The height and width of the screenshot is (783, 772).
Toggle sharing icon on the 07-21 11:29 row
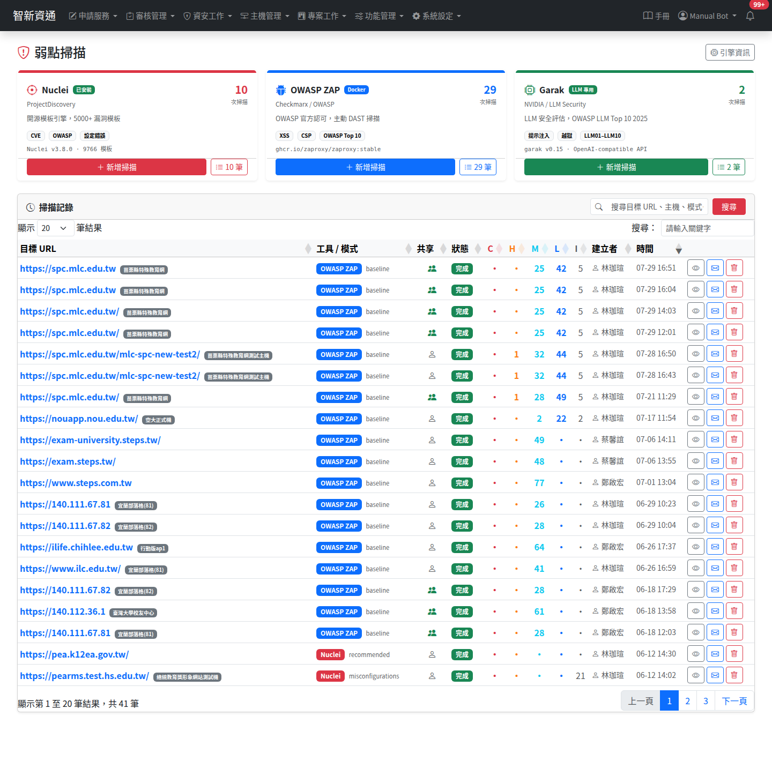432,397
